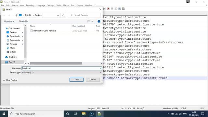Open the Save as type combo box

coord(62,72)
